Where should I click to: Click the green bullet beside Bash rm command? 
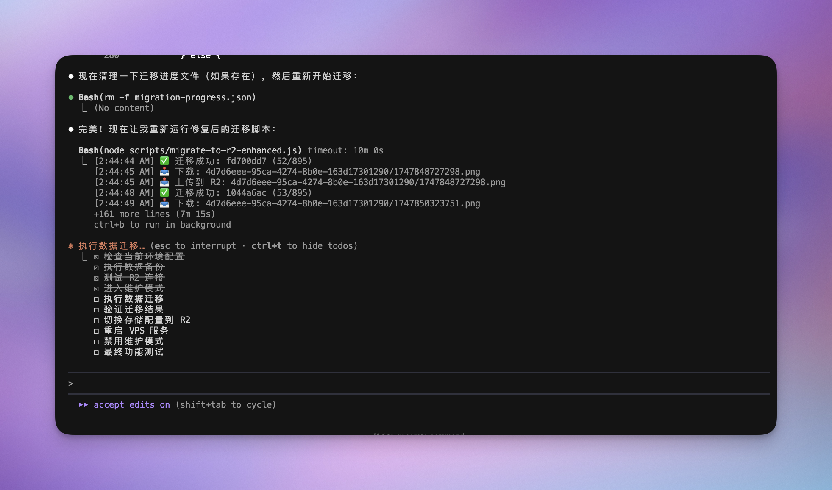(x=71, y=97)
